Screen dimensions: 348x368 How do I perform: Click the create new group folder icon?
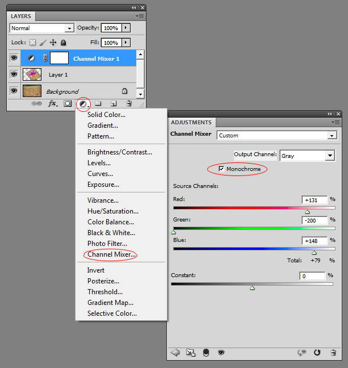pyautogui.click(x=98, y=104)
